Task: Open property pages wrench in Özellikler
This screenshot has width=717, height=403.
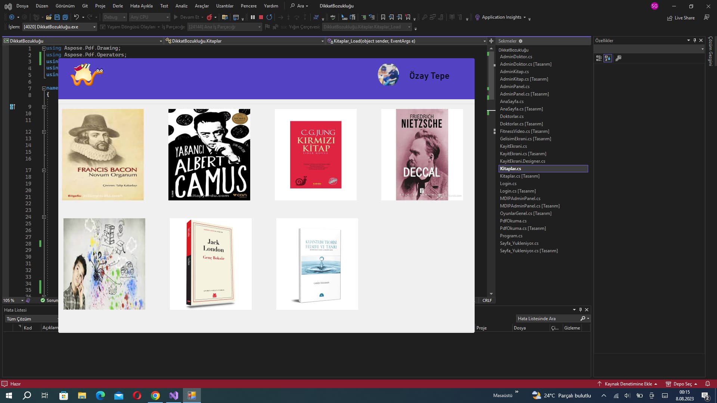Action: 618,58
